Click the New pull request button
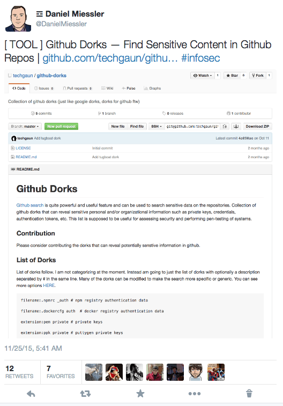The width and height of the screenshot is (283, 406). pos(61,127)
